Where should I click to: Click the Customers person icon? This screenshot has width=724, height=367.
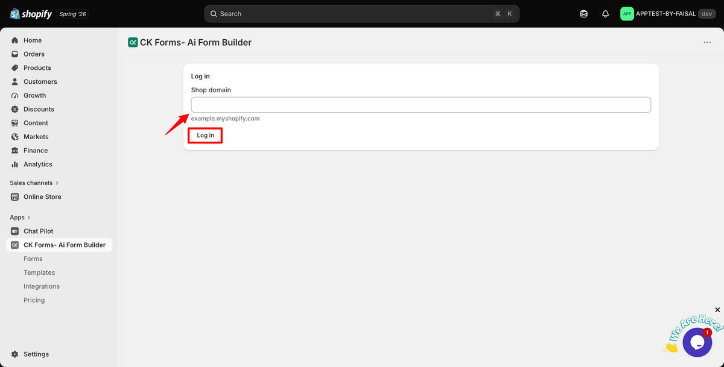[15, 82]
